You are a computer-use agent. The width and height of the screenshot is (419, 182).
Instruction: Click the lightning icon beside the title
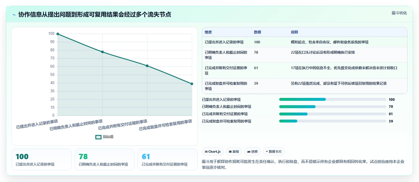(x=14, y=15)
